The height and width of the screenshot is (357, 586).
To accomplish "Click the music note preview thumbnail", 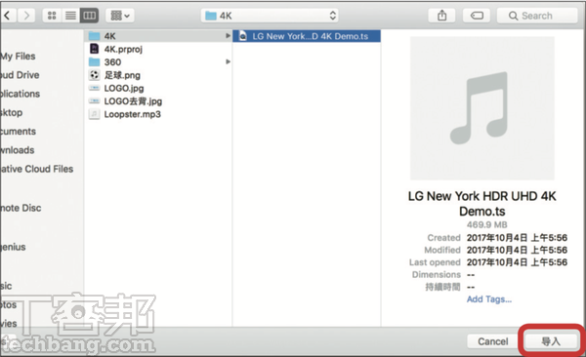I will [482, 108].
